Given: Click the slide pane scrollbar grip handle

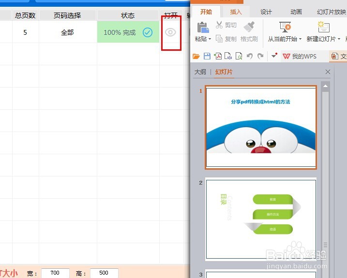Looking at the screenshot, I should pyautogui.click(x=325, y=245).
